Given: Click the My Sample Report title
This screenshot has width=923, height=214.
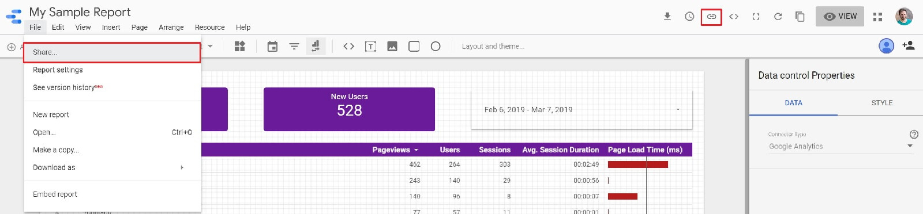Looking at the screenshot, I should pos(80,12).
